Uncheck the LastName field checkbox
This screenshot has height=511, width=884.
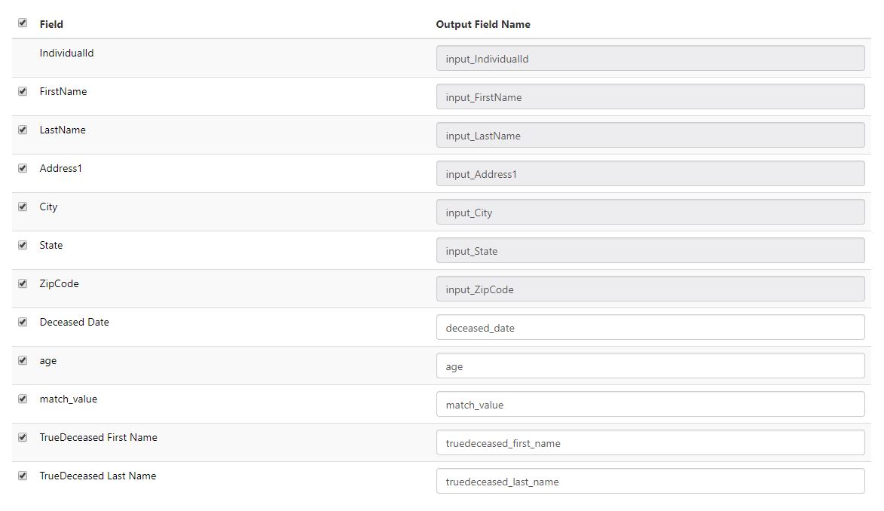23,130
